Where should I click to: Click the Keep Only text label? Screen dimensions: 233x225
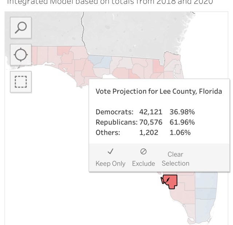pyautogui.click(x=110, y=163)
